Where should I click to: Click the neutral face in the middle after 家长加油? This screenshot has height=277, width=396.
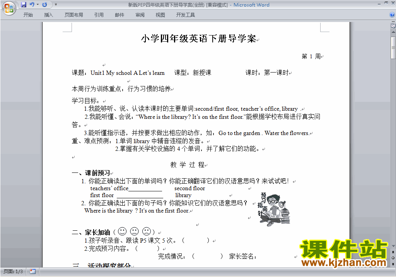(134, 231)
